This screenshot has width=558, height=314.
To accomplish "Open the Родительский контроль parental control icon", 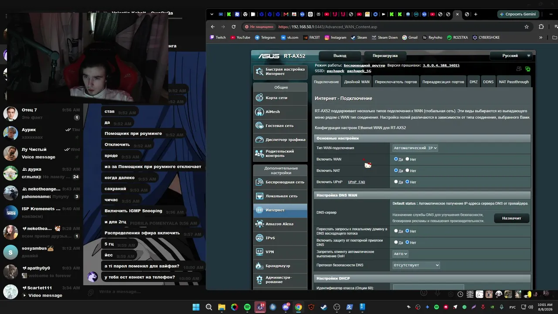I will click(x=259, y=154).
